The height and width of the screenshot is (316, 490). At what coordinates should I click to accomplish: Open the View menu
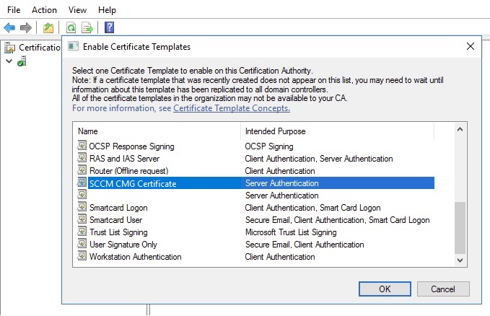tap(77, 10)
